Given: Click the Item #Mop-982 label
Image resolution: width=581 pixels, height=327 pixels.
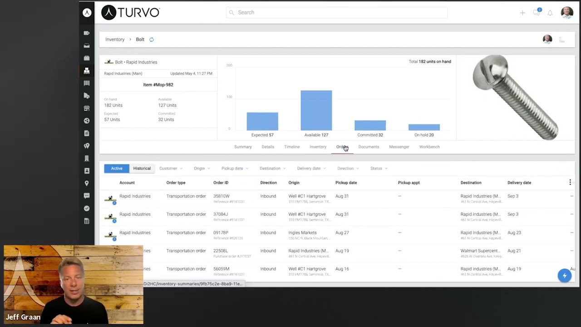Looking at the screenshot, I should point(158,85).
